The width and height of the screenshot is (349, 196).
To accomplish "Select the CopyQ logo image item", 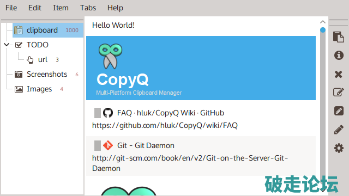I will click(201, 68).
